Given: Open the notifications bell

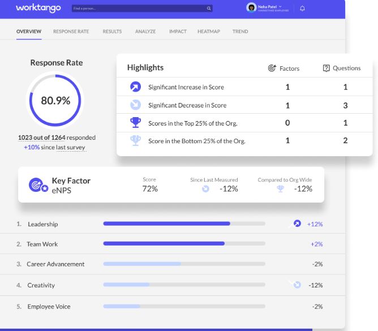Looking at the screenshot, I should click(x=302, y=8).
